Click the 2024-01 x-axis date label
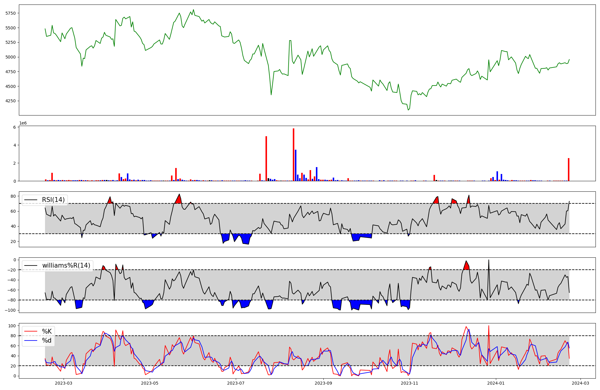Viewport: 600px width, 390px height. [x=496, y=383]
